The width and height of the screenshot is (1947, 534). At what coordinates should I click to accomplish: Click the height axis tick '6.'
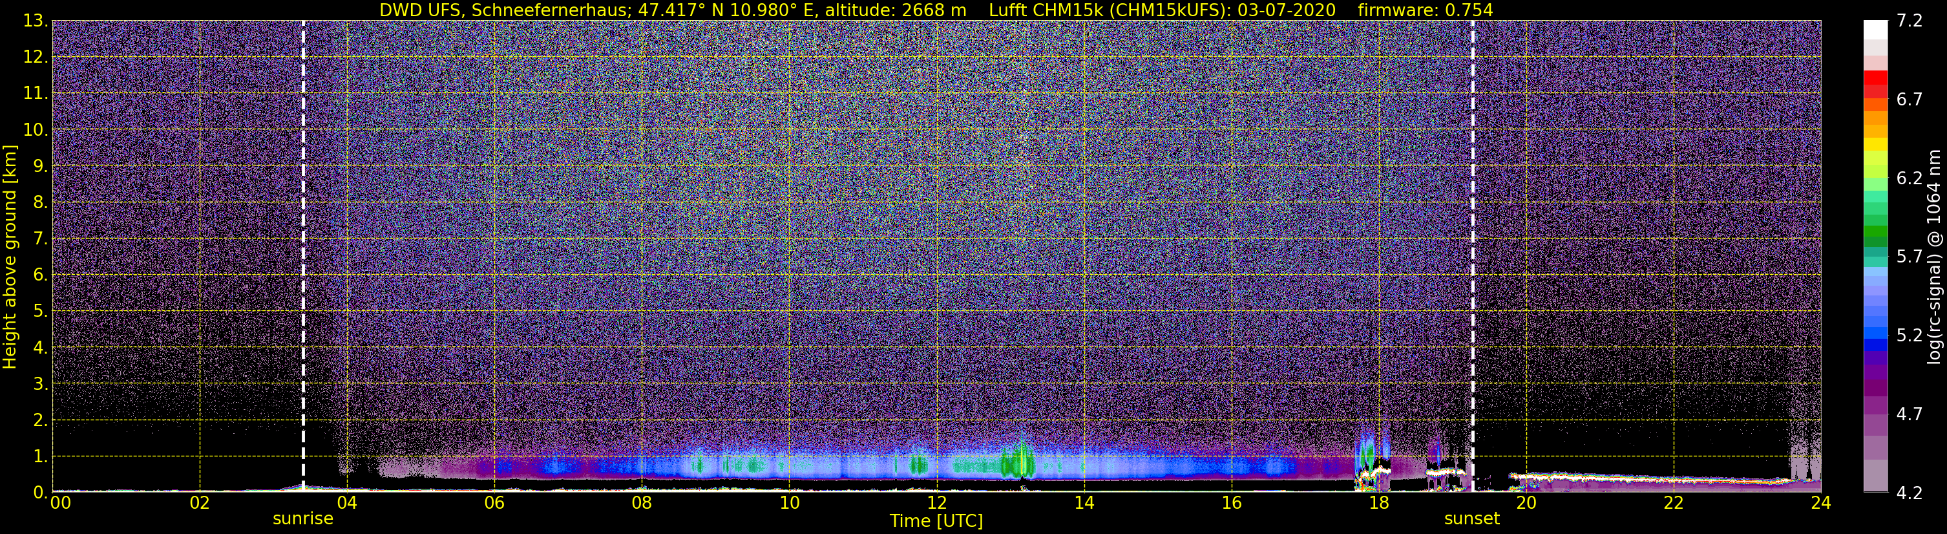[40, 275]
